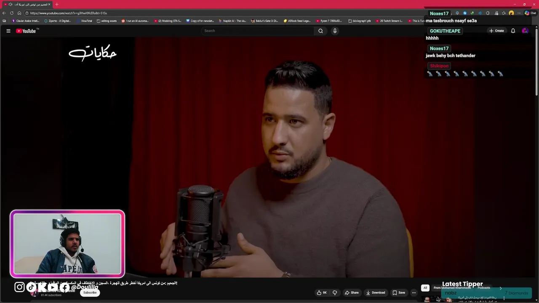Open the Napkin AI bookmark

coord(232,21)
